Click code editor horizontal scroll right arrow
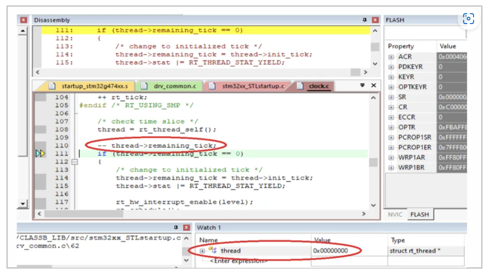Viewport: 489px width, 273px height. pyautogui.click(x=364, y=214)
